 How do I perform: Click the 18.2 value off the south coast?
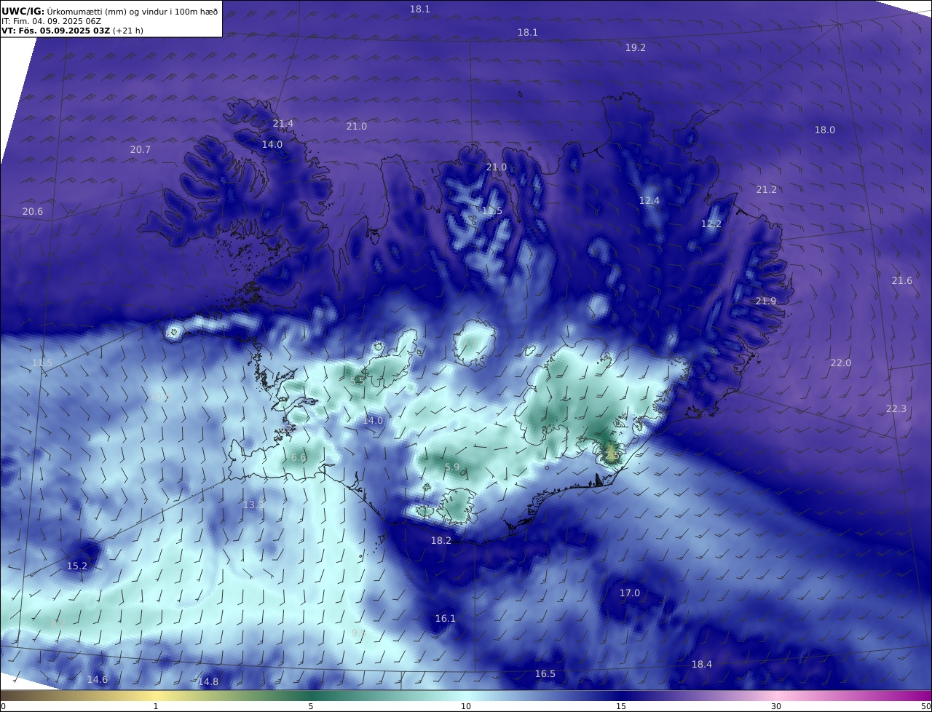pos(441,541)
